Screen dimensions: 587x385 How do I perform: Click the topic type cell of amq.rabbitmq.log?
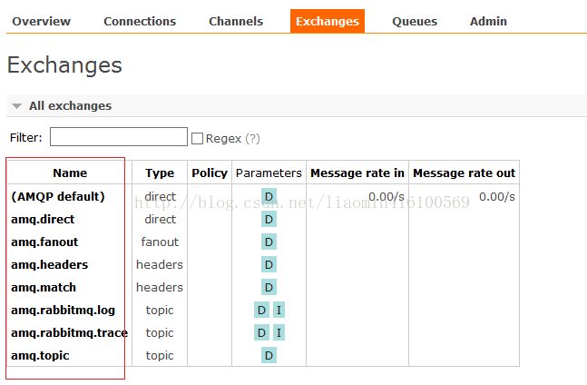click(x=160, y=311)
